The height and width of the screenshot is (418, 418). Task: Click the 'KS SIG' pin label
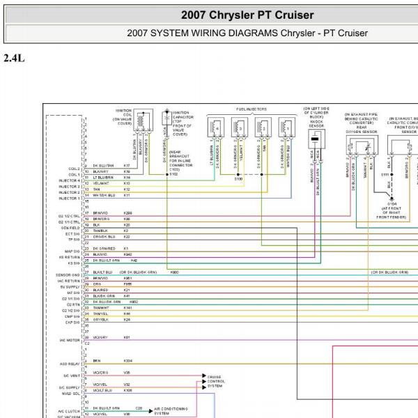[x=74, y=263]
